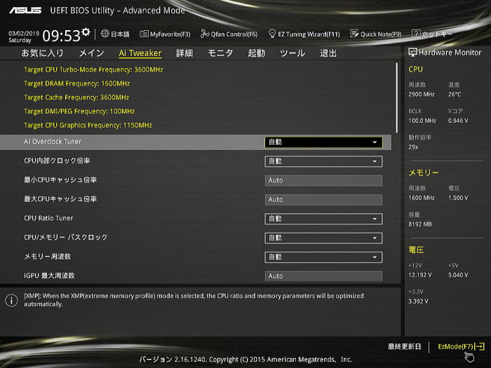Viewport: 491px width, 368px height.
Task: Expand the Ai Overclock Tuner dropdown
Action: point(323,142)
